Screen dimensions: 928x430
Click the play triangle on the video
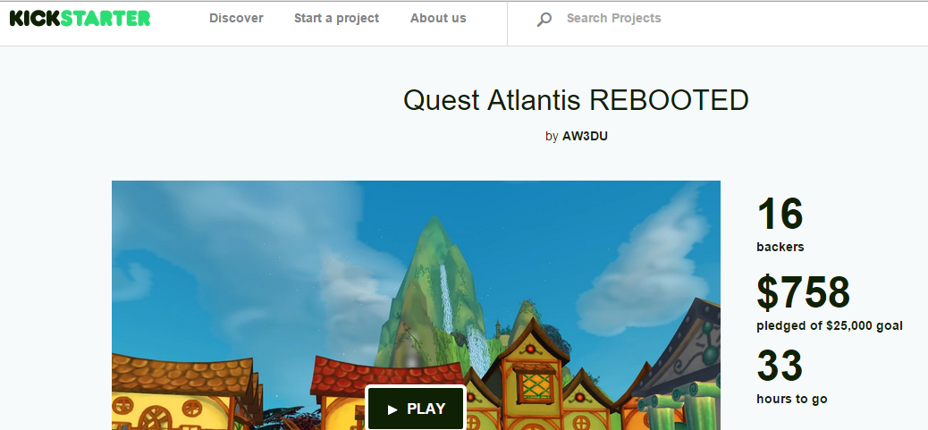392,409
